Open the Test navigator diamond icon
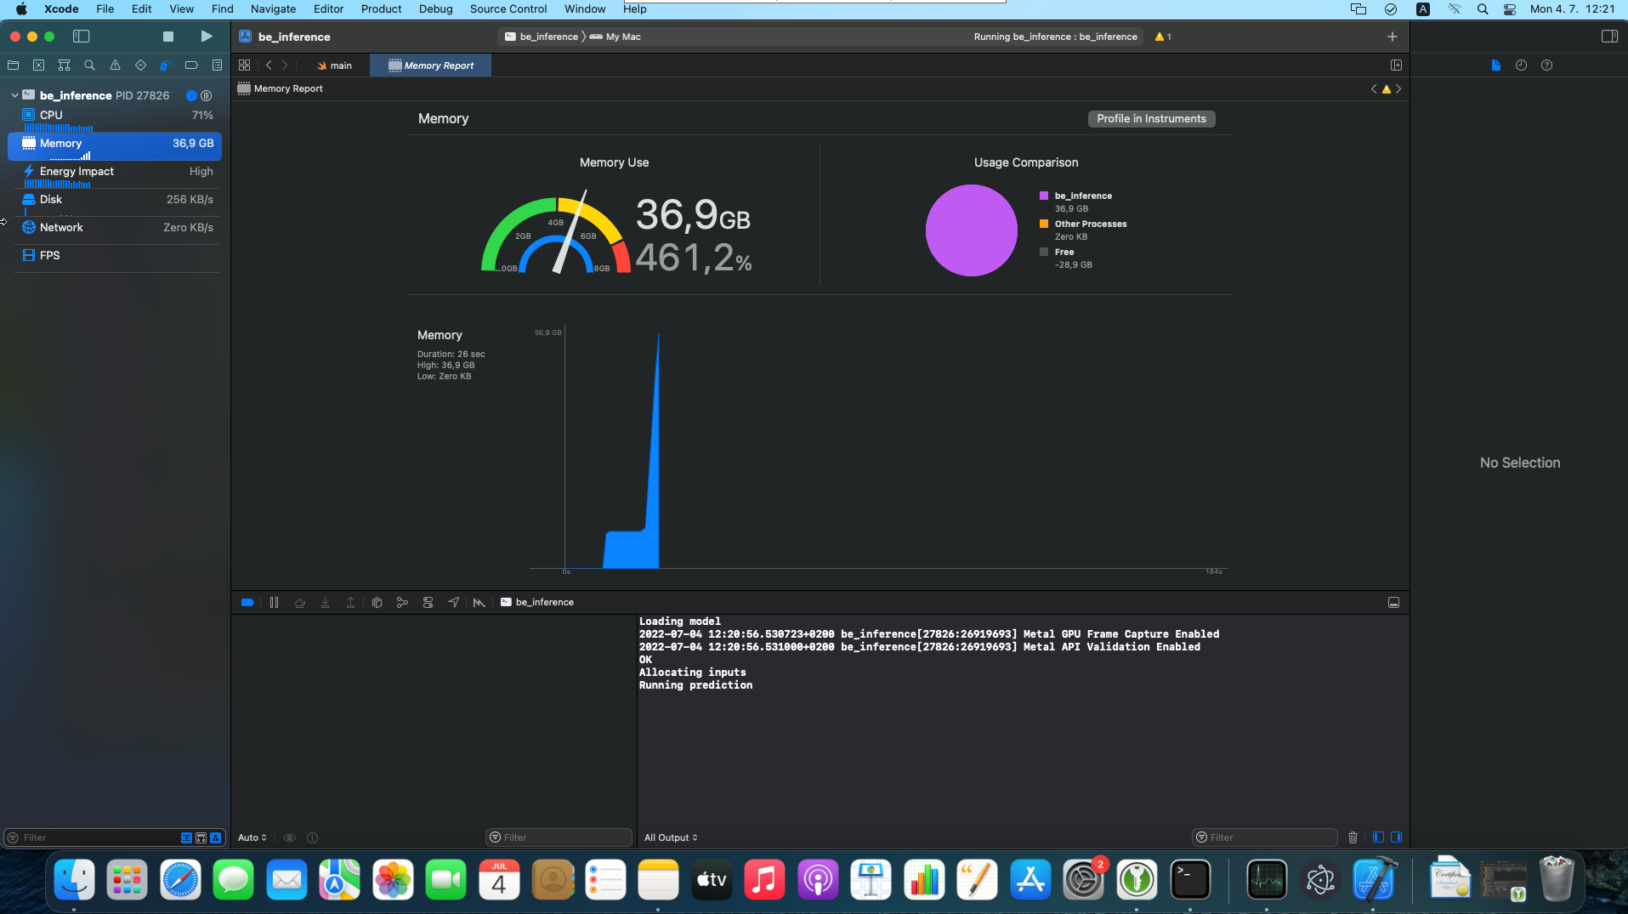Image resolution: width=1628 pixels, height=914 pixels. pyautogui.click(x=140, y=65)
